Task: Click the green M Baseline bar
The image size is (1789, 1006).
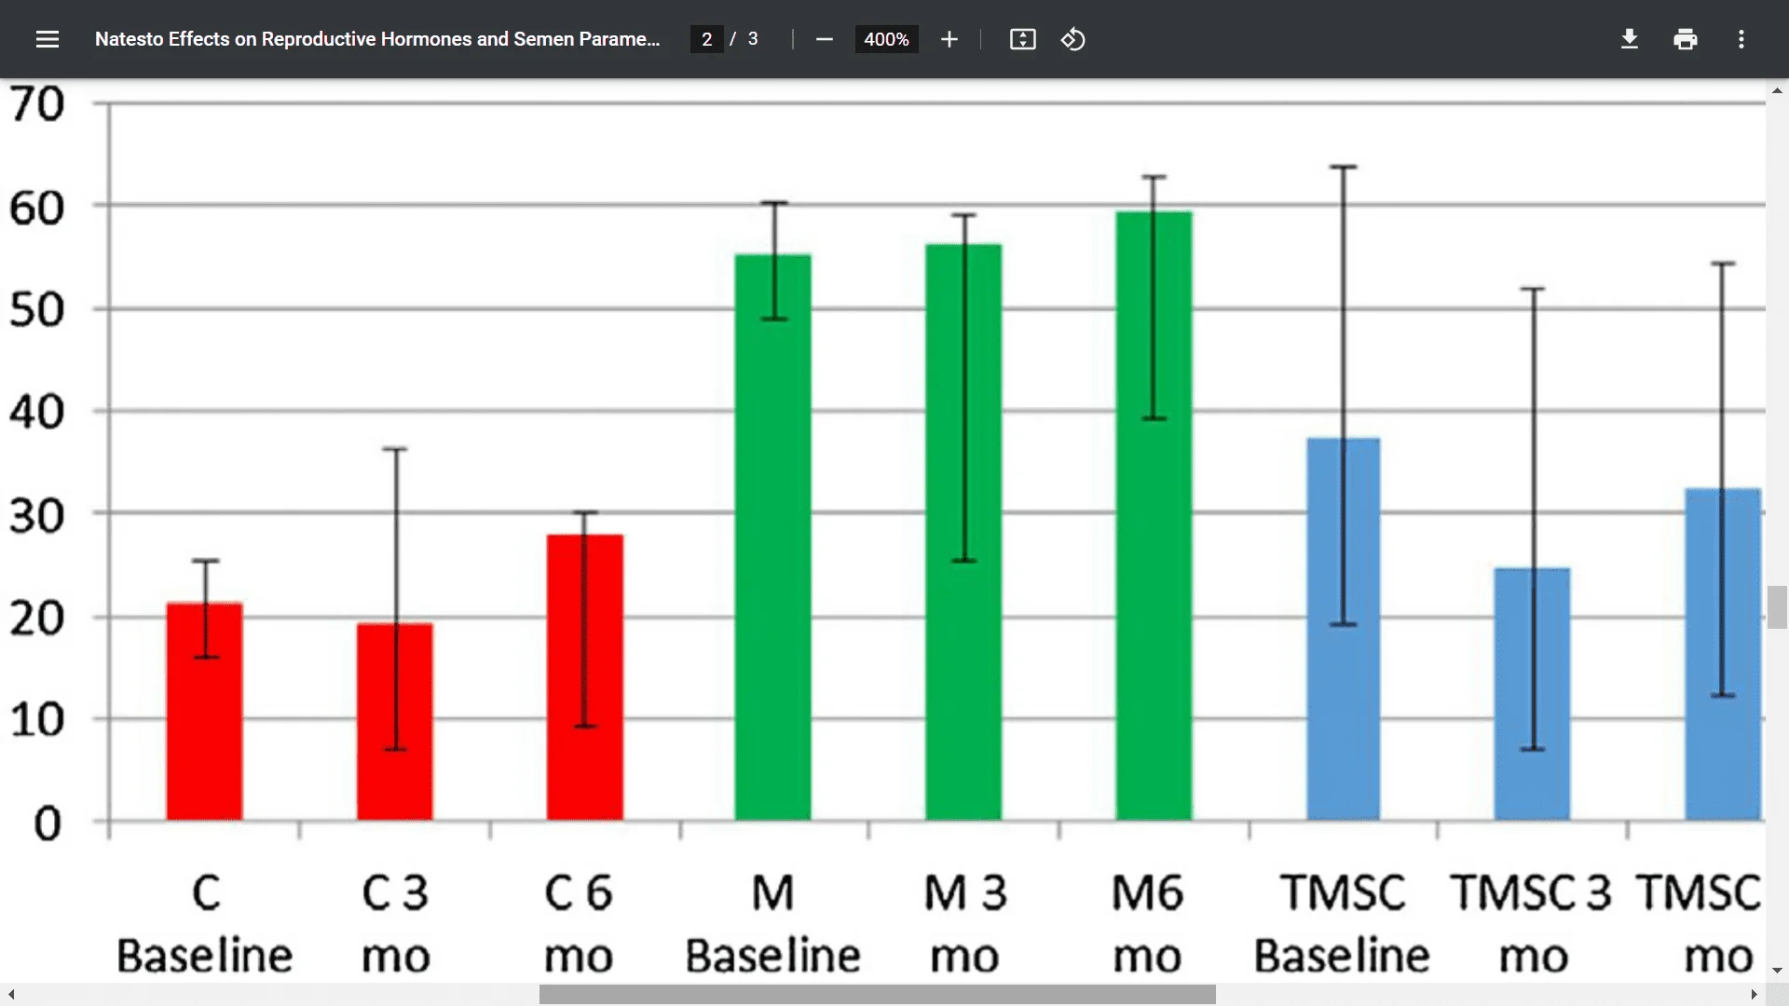Action: pos(773,537)
